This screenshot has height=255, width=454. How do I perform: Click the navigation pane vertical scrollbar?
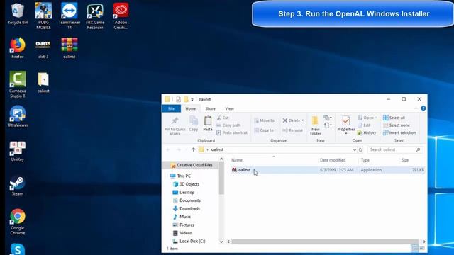pos(221,178)
